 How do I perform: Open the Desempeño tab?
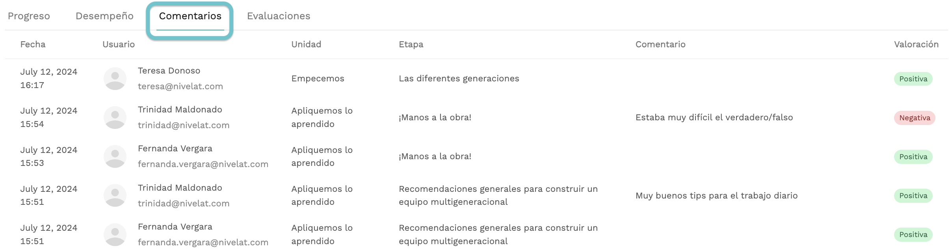point(104,16)
